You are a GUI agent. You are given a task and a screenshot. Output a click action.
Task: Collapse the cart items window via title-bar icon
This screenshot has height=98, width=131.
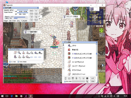click(43, 49)
